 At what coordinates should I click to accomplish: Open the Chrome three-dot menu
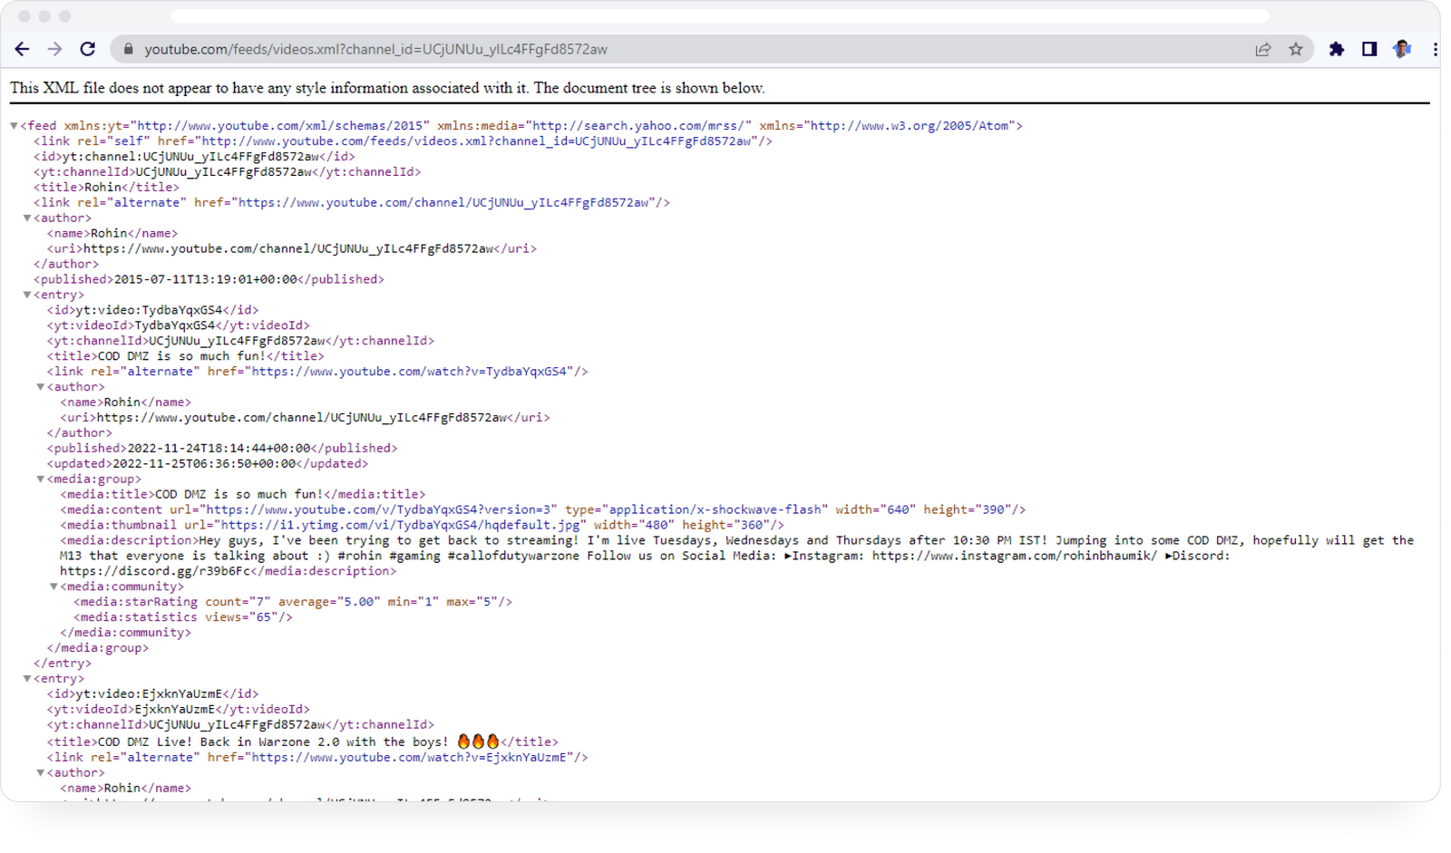tap(1434, 50)
